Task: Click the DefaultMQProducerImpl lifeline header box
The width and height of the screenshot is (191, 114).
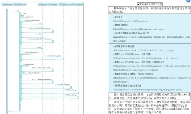Action: 20,4
